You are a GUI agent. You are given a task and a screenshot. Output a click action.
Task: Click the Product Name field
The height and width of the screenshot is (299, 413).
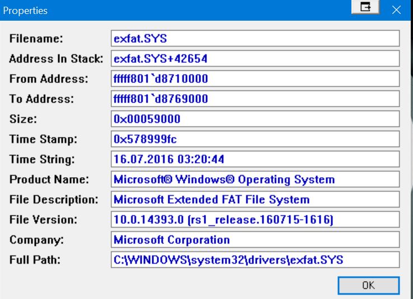(255, 179)
